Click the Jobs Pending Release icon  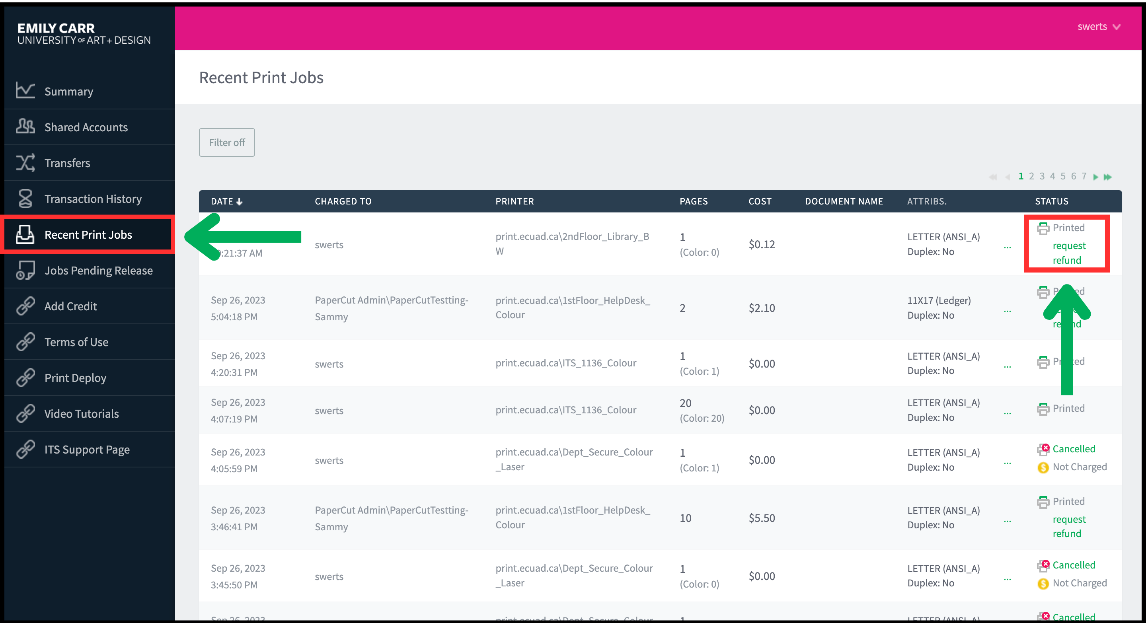point(25,270)
